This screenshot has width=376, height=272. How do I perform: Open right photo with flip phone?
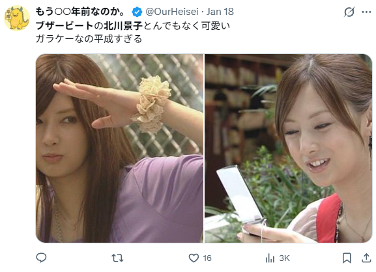pyautogui.click(x=288, y=148)
